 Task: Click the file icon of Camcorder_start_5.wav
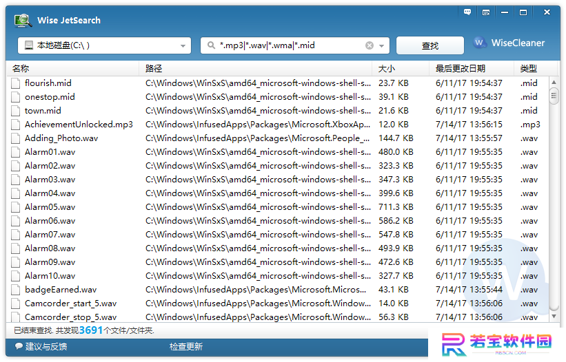click(15, 304)
